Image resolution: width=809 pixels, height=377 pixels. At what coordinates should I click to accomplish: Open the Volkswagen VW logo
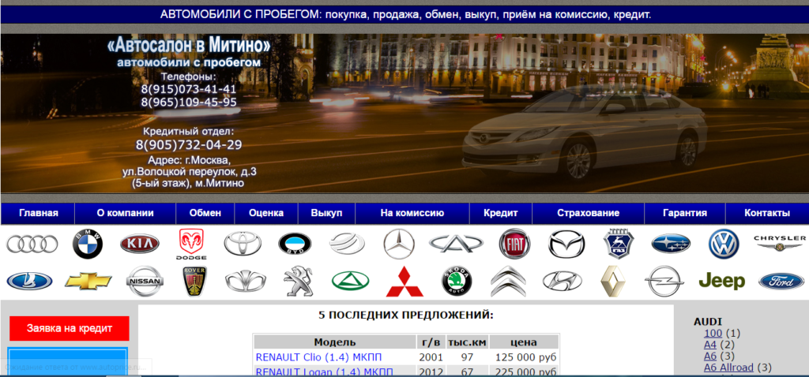click(724, 244)
